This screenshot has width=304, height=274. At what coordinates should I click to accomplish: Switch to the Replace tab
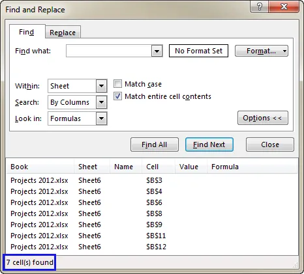[x=63, y=33]
